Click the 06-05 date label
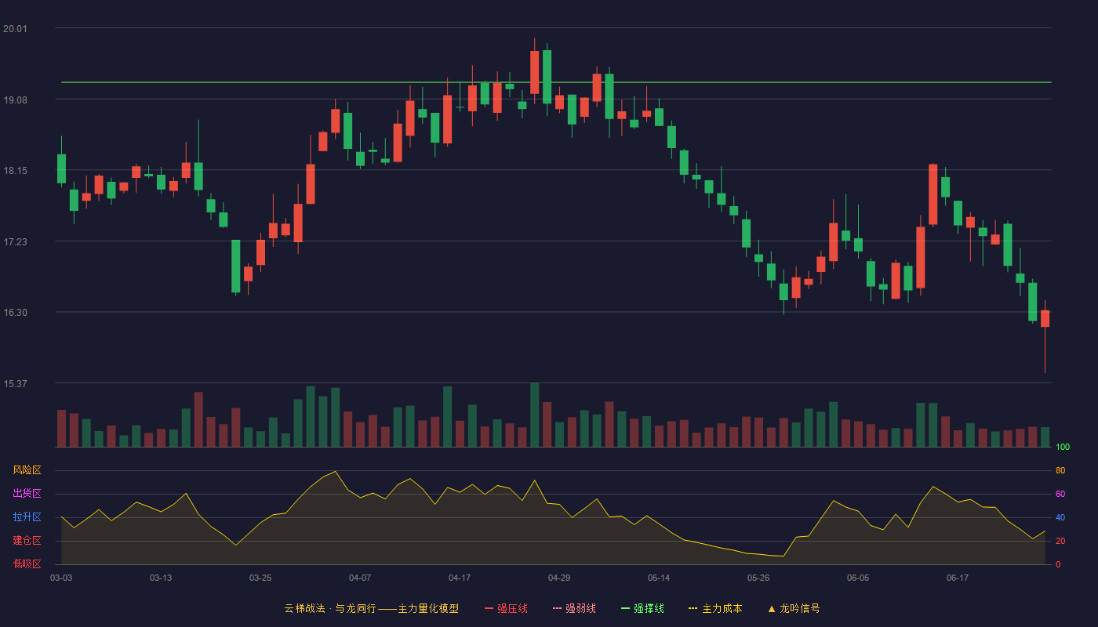 coord(858,578)
